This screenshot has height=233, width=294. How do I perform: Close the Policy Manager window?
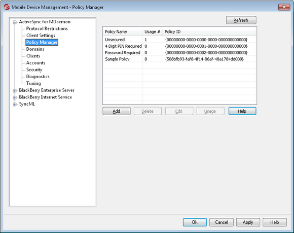coord(284,7)
